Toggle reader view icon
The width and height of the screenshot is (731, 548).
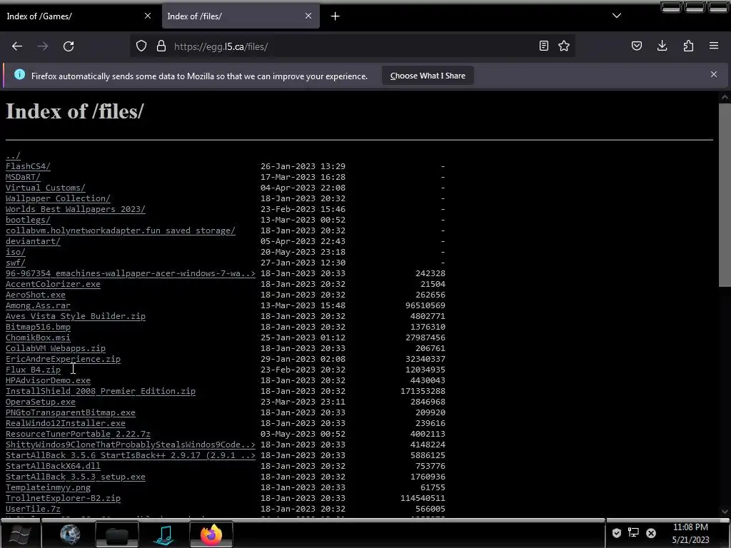pyautogui.click(x=543, y=46)
